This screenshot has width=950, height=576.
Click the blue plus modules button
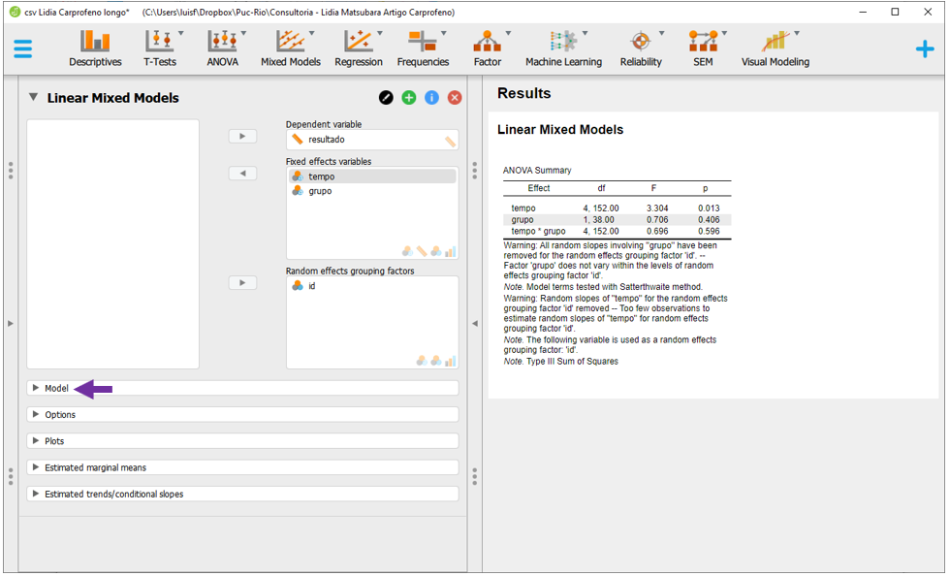[x=924, y=48]
